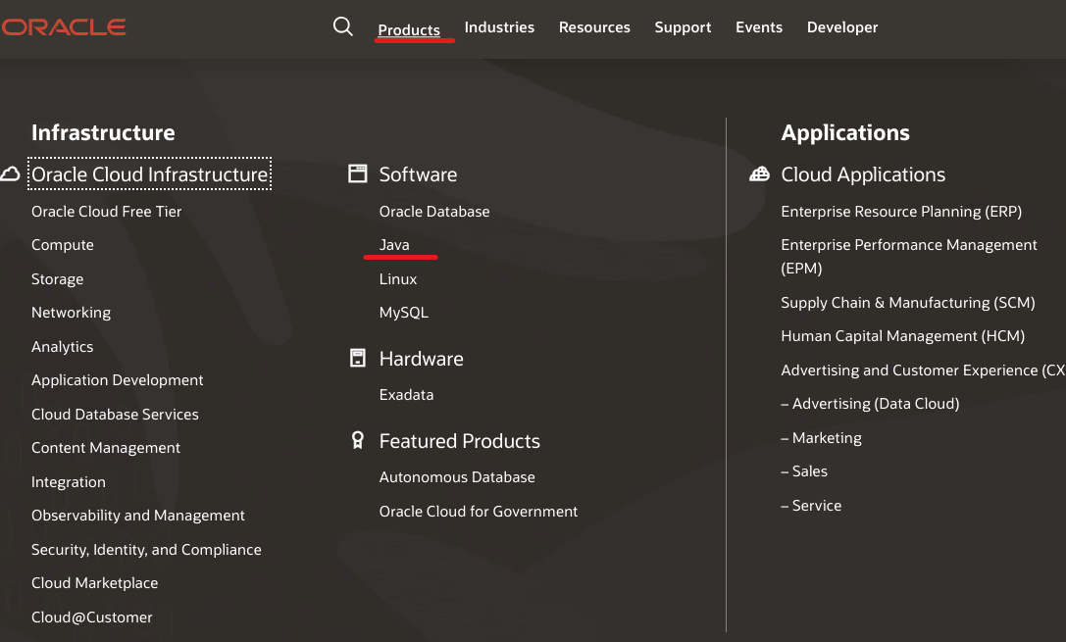
Task: Click the Featured Products ribbon icon
Action: coord(358,441)
